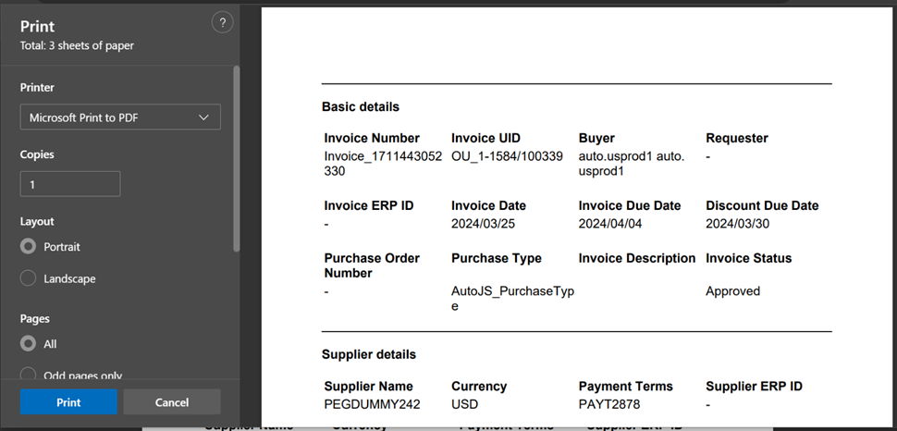The height and width of the screenshot is (431, 897).
Task: Click the blue Print button
Action: 68,401
